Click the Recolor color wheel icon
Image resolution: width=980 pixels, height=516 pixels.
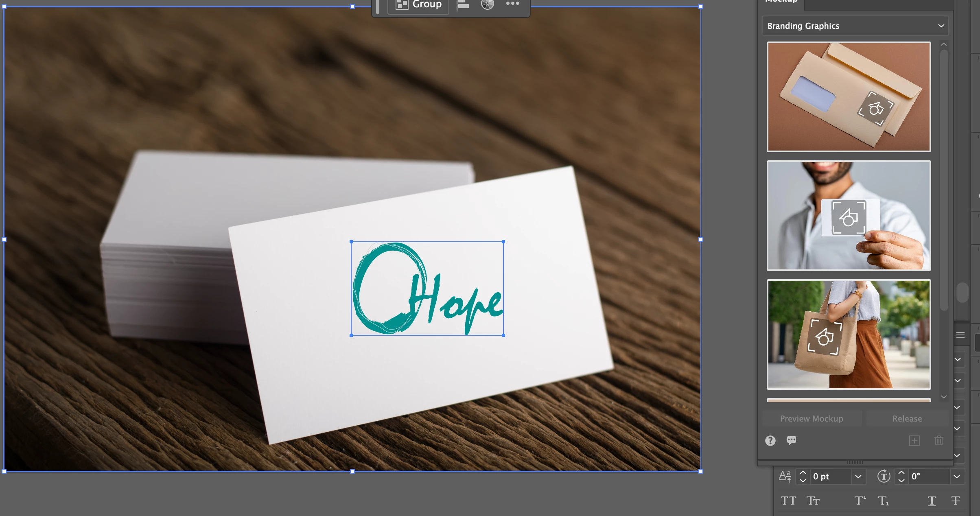coord(487,5)
